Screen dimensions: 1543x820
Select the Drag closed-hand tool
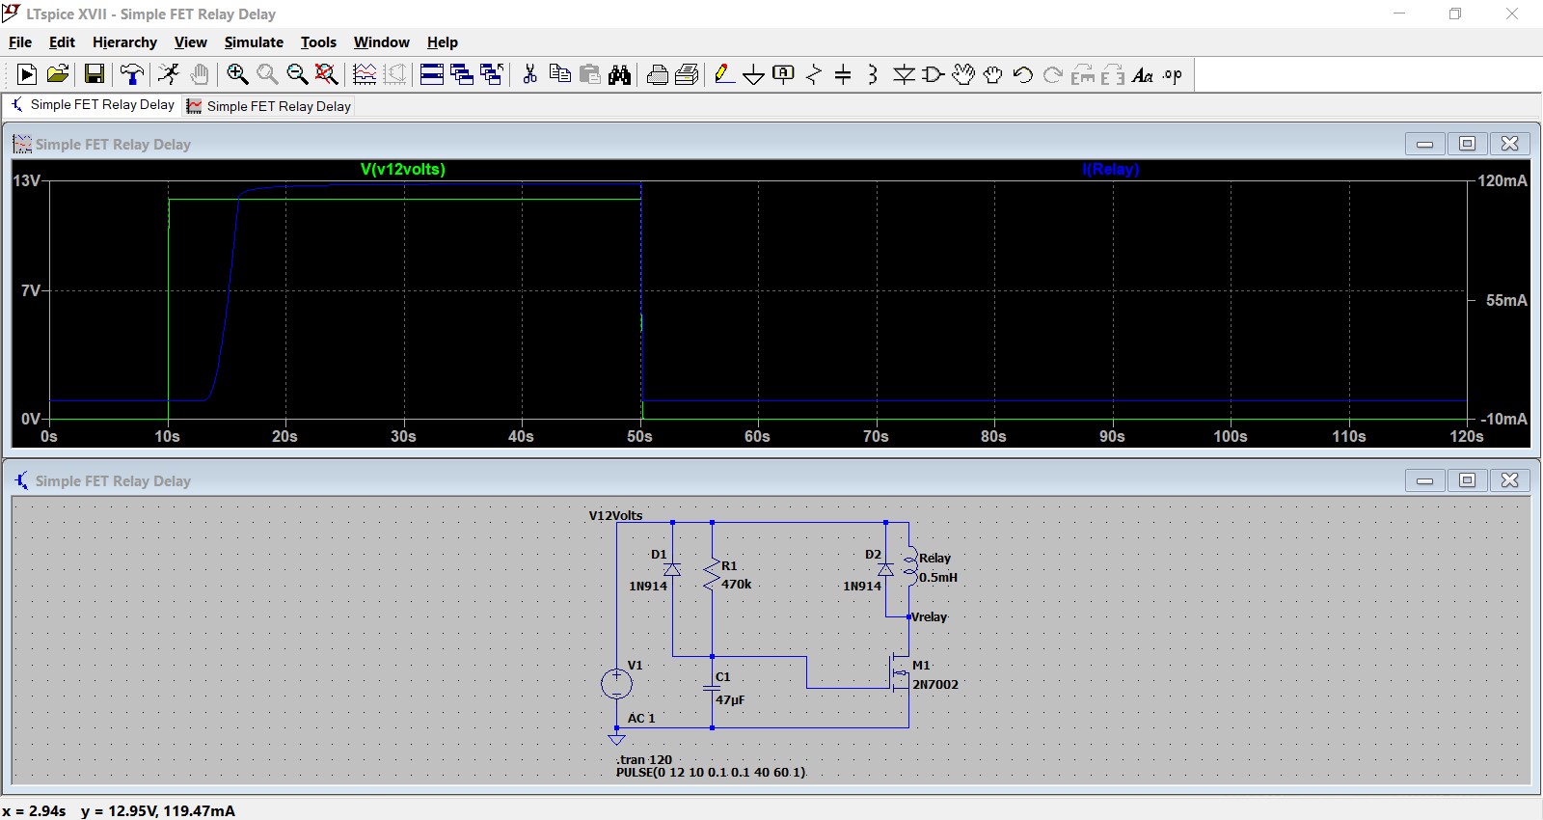point(993,74)
